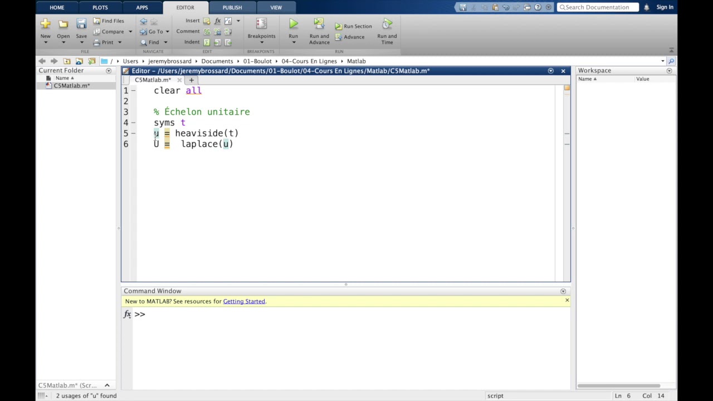The width and height of the screenshot is (713, 401).
Task: Close the C5Matlab.m* editor tab
Action: [179, 80]
